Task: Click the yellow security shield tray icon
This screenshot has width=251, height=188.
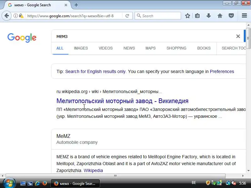Action: tap(208, 183)
